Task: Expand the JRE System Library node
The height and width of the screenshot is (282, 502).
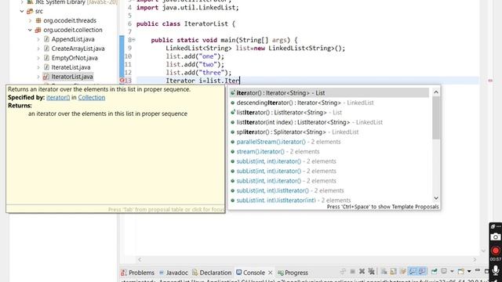Action: tap(22, 2)
